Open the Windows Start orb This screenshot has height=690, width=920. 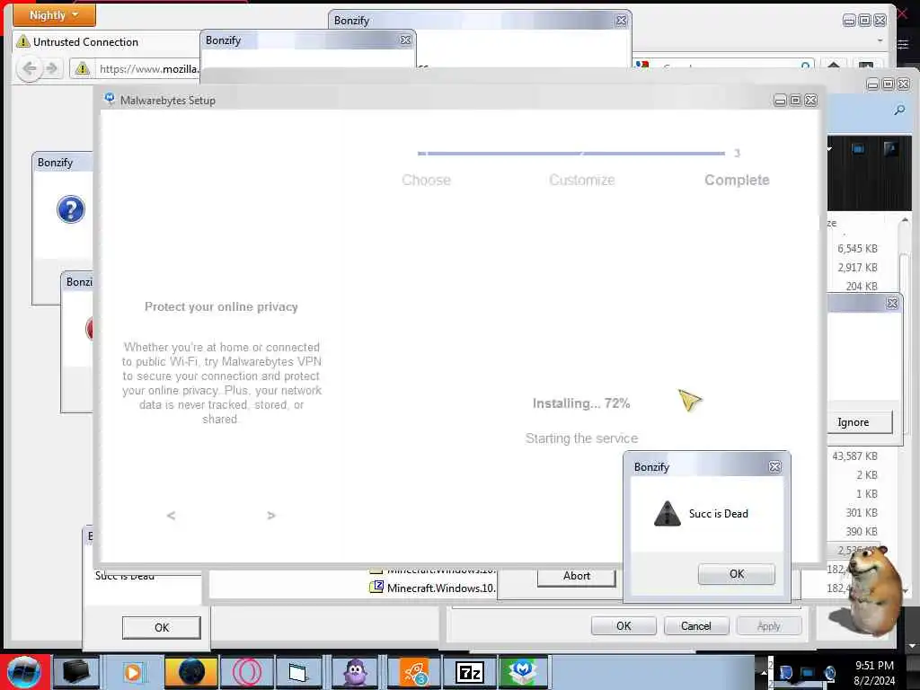[24, 672]
